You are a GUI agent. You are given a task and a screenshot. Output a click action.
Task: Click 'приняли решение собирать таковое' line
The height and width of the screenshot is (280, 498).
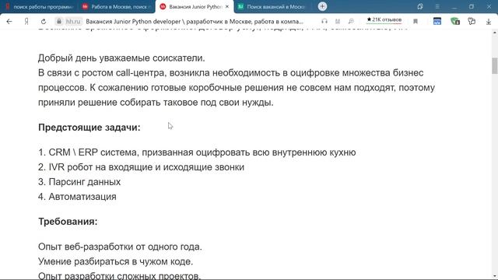(x=156, y=102)
